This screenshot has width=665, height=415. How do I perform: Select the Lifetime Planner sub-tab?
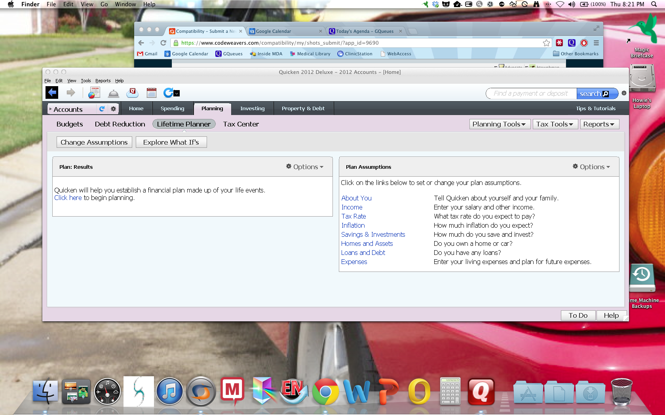click(x=184, y=124)
